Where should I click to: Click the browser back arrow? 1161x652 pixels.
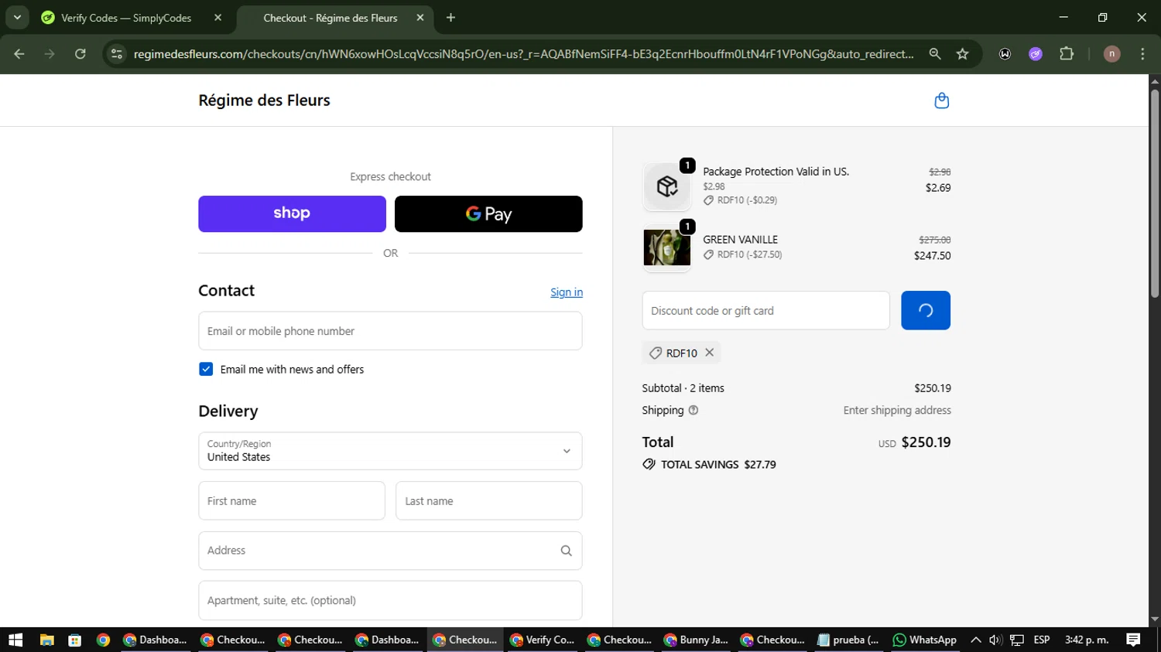click(x=19, y=54)
